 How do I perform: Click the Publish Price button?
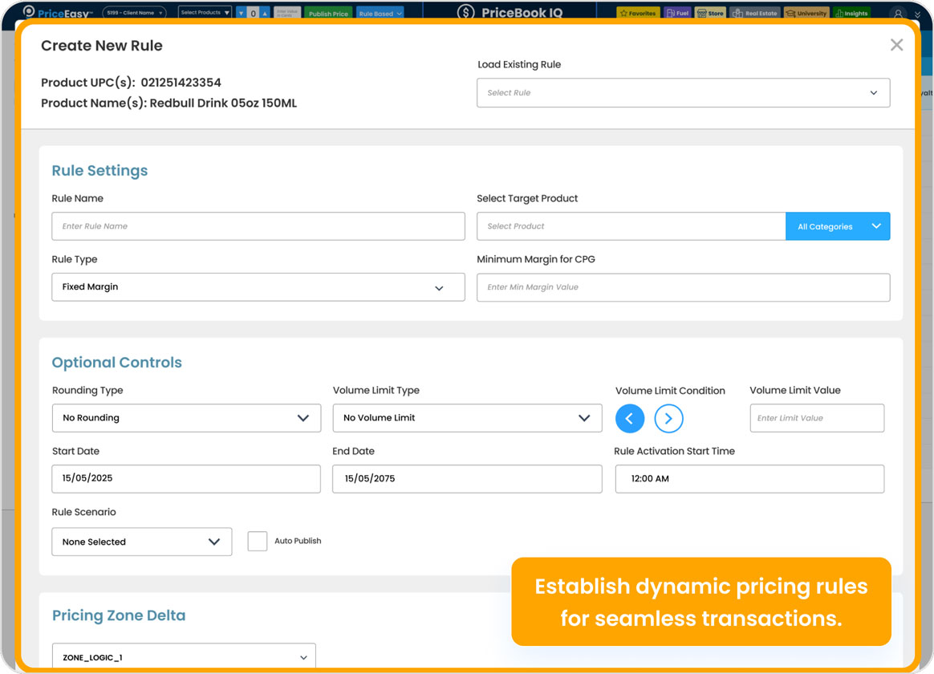(327, 12)
